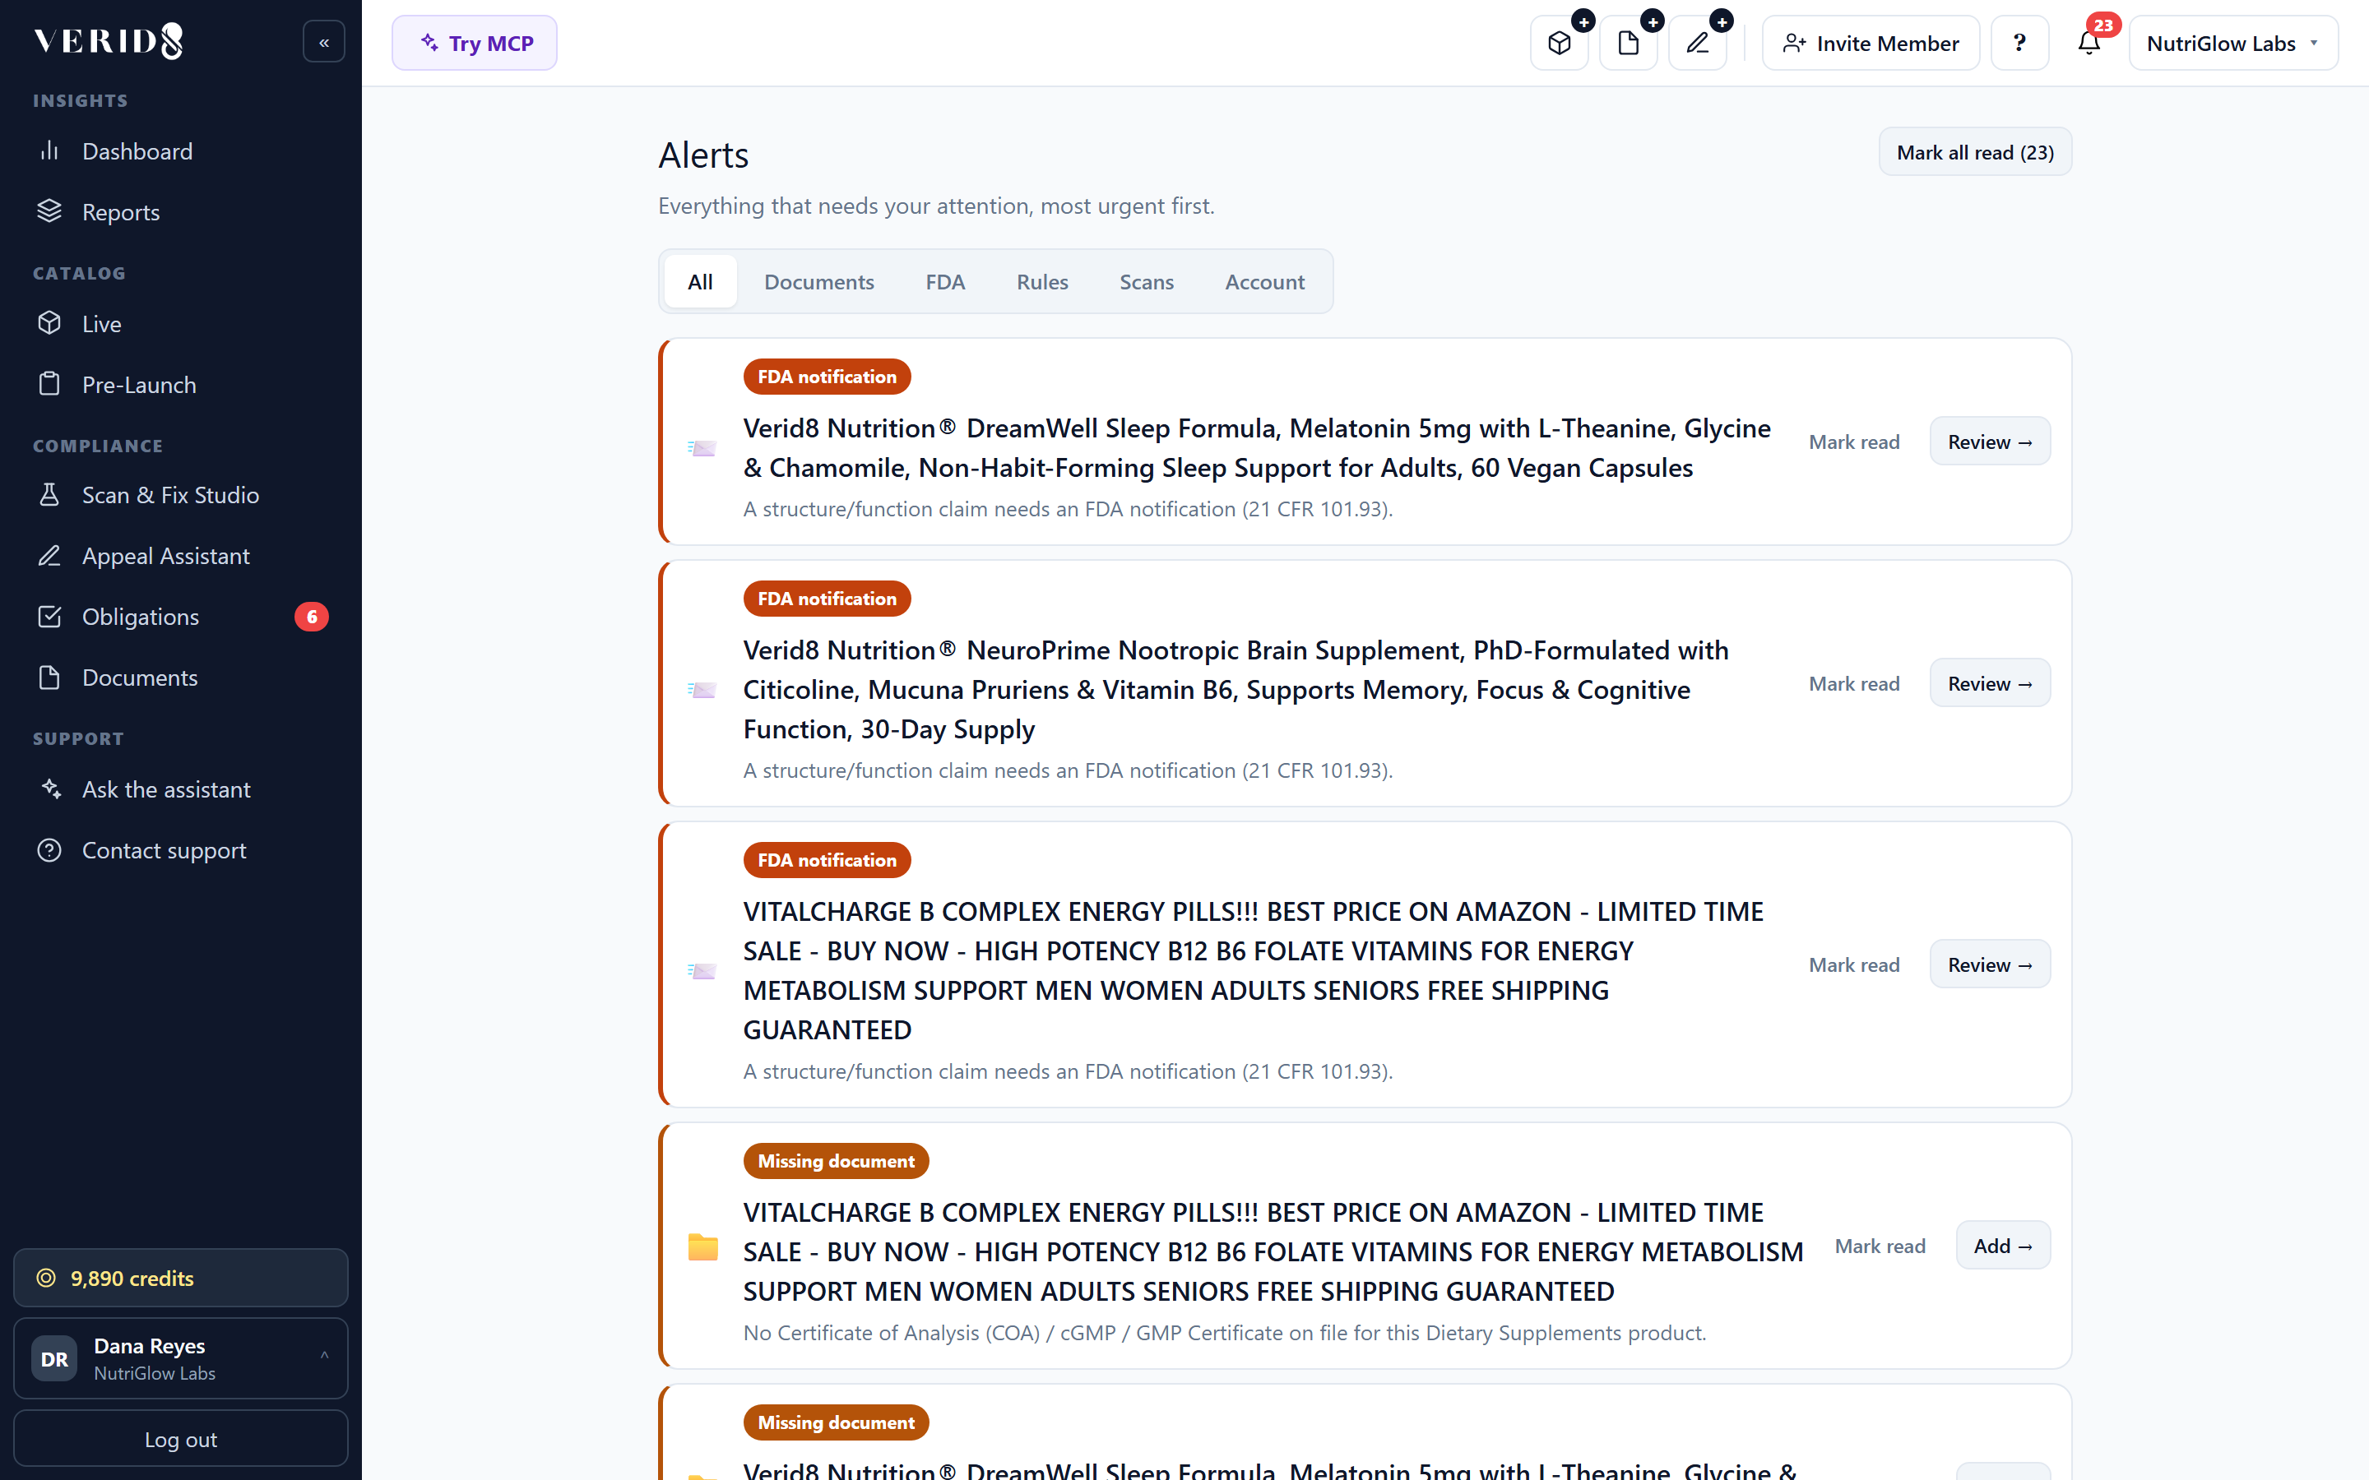Click Ask the assistant
Screen dimensions: 2369x1480
[x=181, y=789]
